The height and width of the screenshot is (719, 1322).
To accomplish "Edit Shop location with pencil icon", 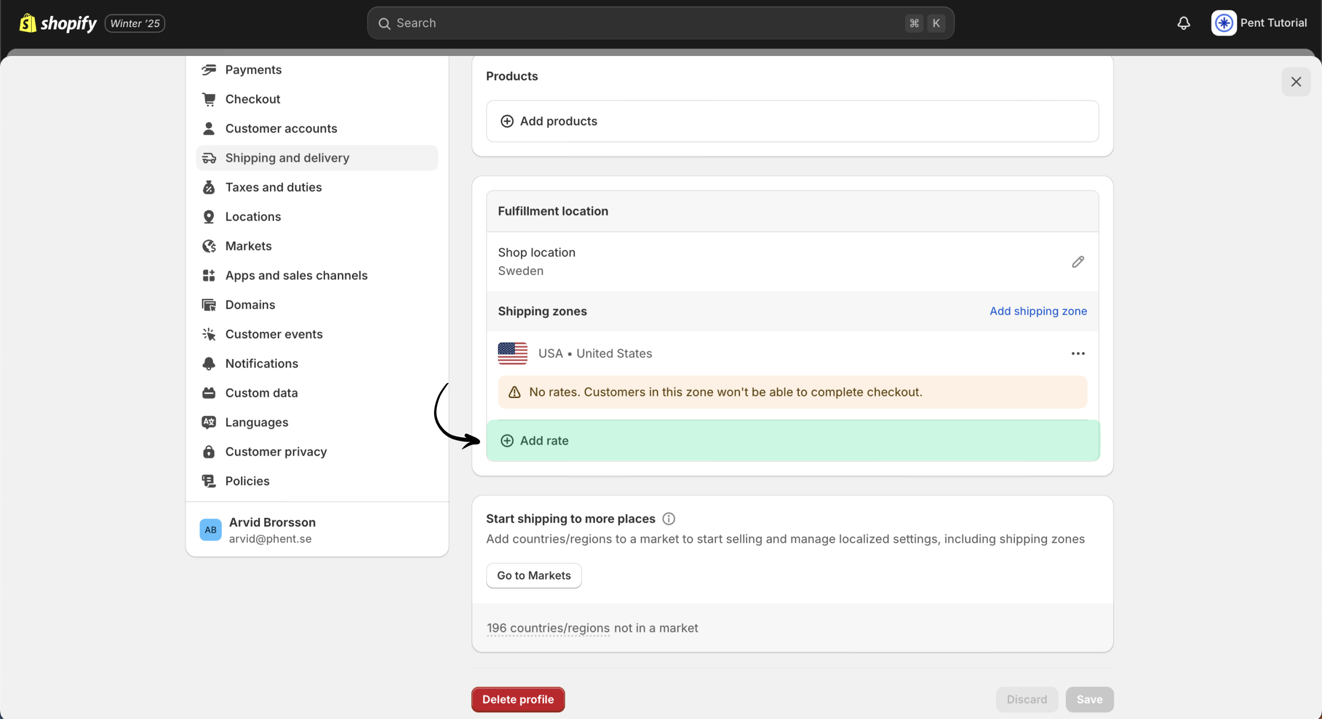I will click(1078, 262).
